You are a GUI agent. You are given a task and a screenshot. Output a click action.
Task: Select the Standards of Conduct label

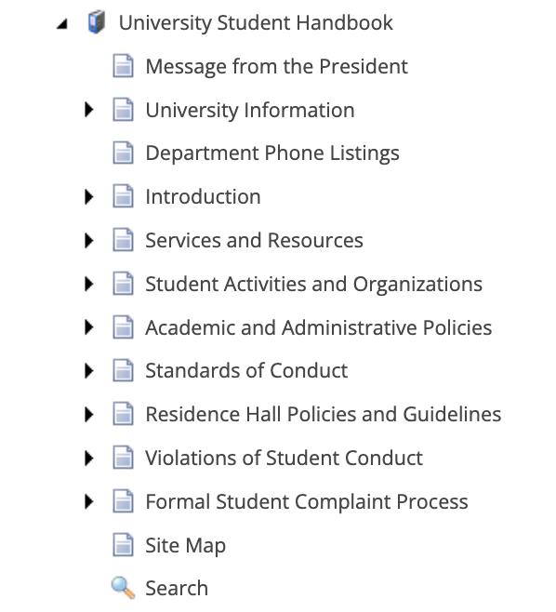point(246,370)
